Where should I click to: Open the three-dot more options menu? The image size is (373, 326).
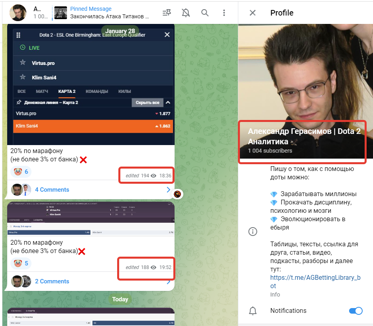tap(224, 13)
